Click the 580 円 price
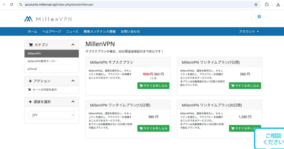This screenshot has height=149, width=284. (245, 74)
